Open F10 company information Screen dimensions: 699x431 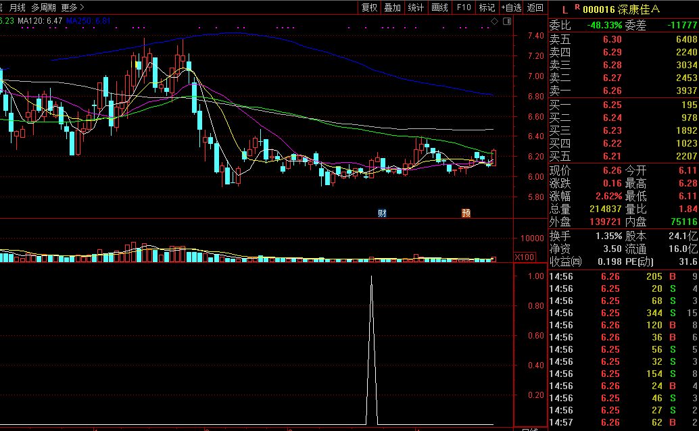464,7
